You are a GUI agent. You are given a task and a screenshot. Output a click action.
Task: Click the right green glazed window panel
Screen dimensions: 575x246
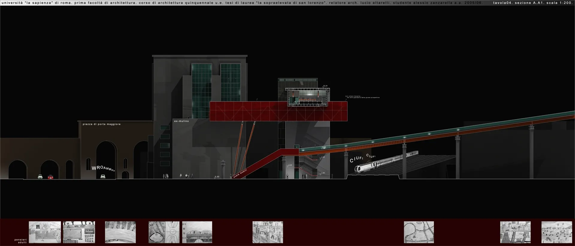(x=231, y=83)
